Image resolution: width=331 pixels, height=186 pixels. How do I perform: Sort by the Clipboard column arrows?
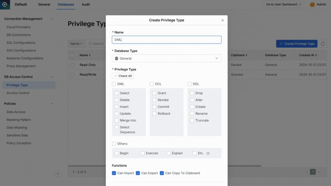tap(246, 55)
